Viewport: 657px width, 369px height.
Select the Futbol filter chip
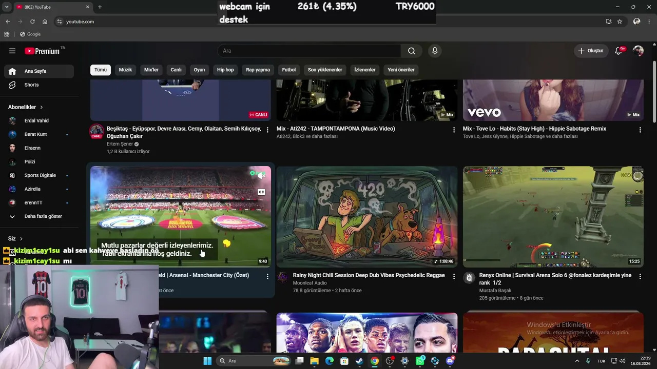pyautogui.click(x=289, y=70)
